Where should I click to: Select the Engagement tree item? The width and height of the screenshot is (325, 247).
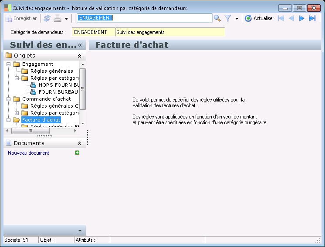[38, 64]
